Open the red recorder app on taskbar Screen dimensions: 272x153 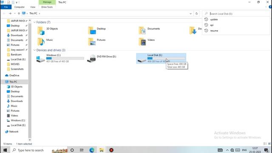[x=111, y=150]
